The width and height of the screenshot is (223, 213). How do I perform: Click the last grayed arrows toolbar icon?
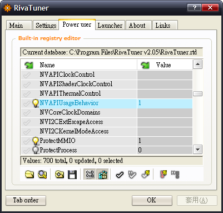175,174
